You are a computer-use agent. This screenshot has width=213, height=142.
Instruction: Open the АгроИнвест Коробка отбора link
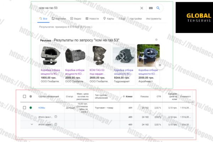tap(148, 72)
